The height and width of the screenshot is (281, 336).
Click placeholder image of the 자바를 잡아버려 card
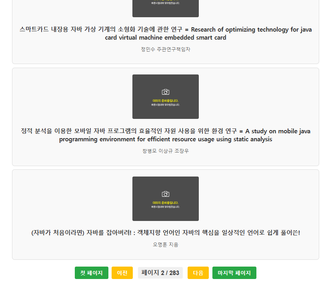tap(166, 199)
